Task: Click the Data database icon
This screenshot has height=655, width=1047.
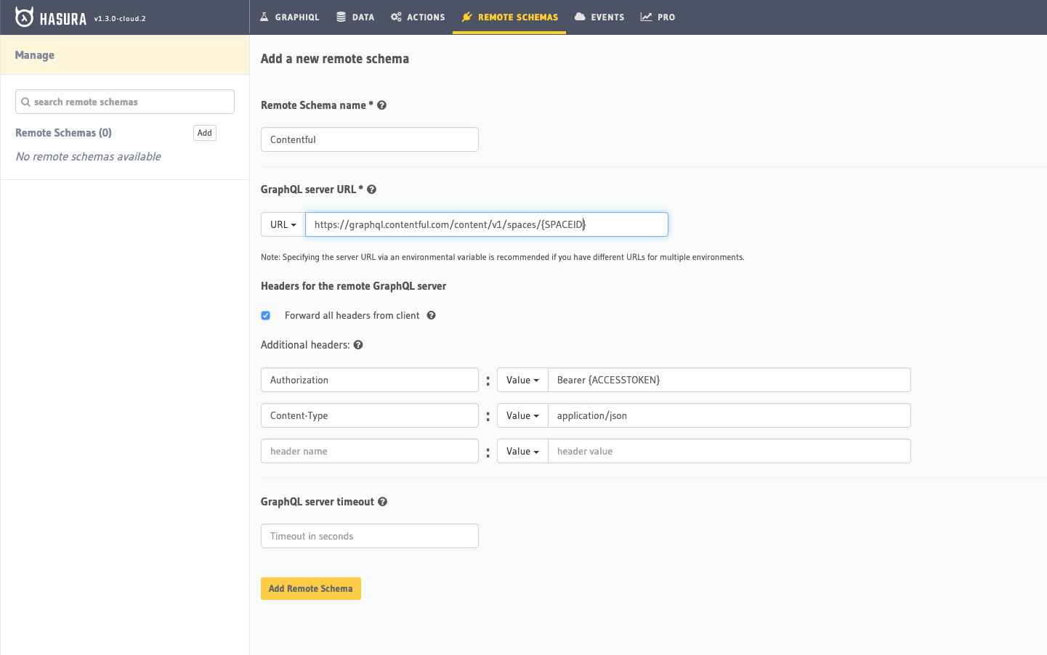Action: pyautogui.click(x=341, y=17)
